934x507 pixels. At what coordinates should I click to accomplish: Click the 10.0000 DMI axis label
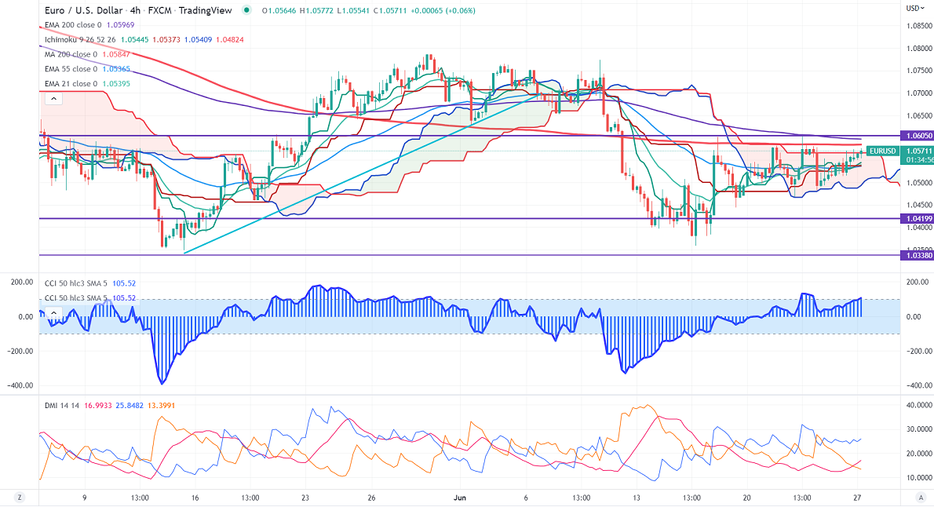pos(919,478)
